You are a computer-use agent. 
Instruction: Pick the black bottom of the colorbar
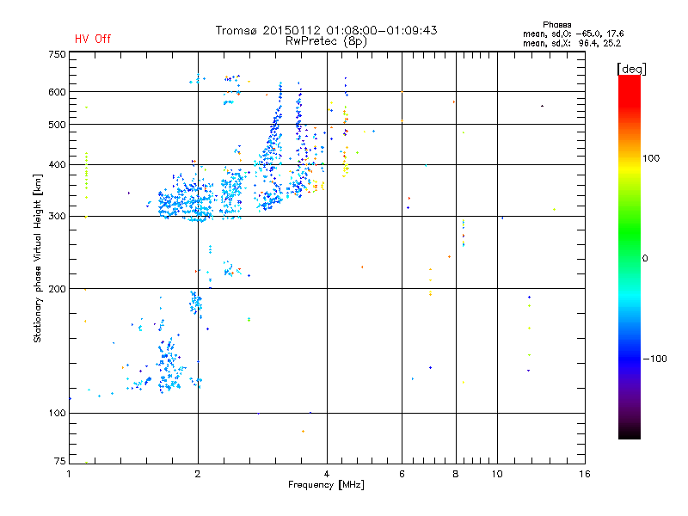click(x=629, y=434)
